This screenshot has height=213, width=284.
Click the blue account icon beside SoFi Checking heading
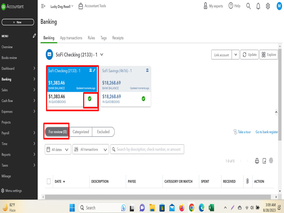(49, 54)
